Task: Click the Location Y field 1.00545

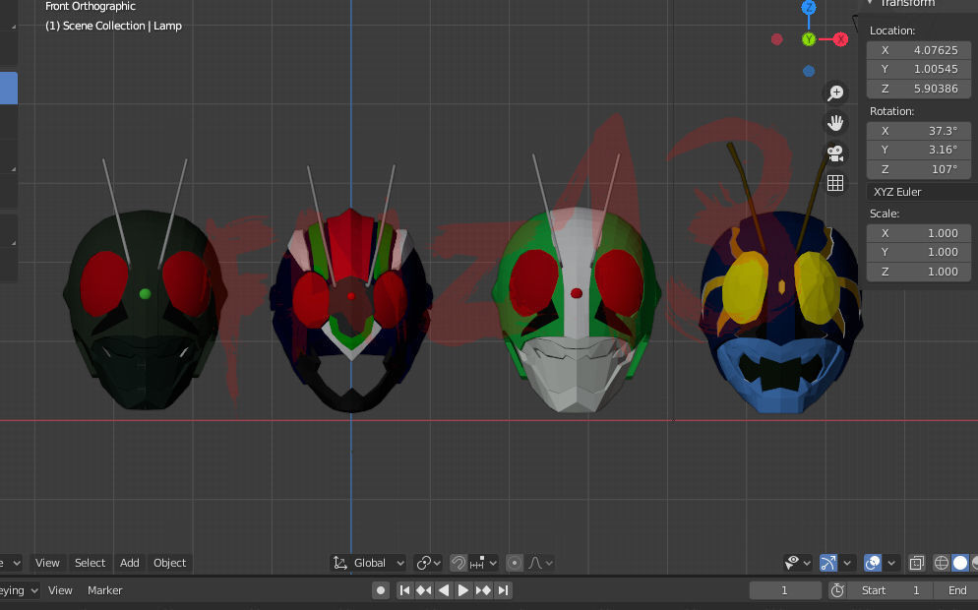Action: point(919,69)
